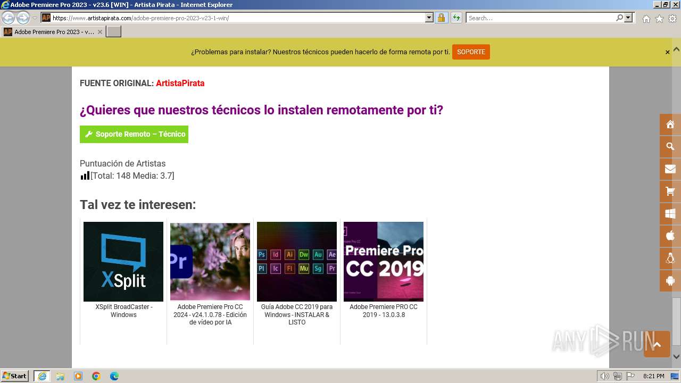Click the home icon in right sidebar

point(670,124)
